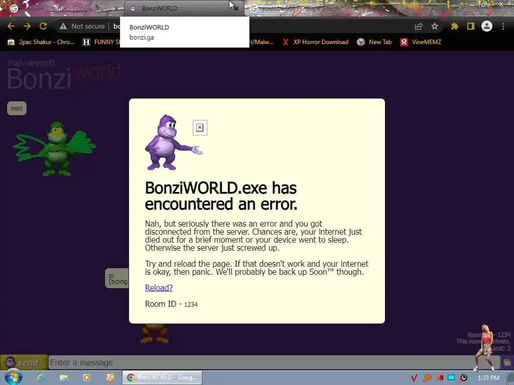The height and width of the screenshot is (385, 514).
Task: Click the yellow icon right of message box
Action: coord(507,362)
